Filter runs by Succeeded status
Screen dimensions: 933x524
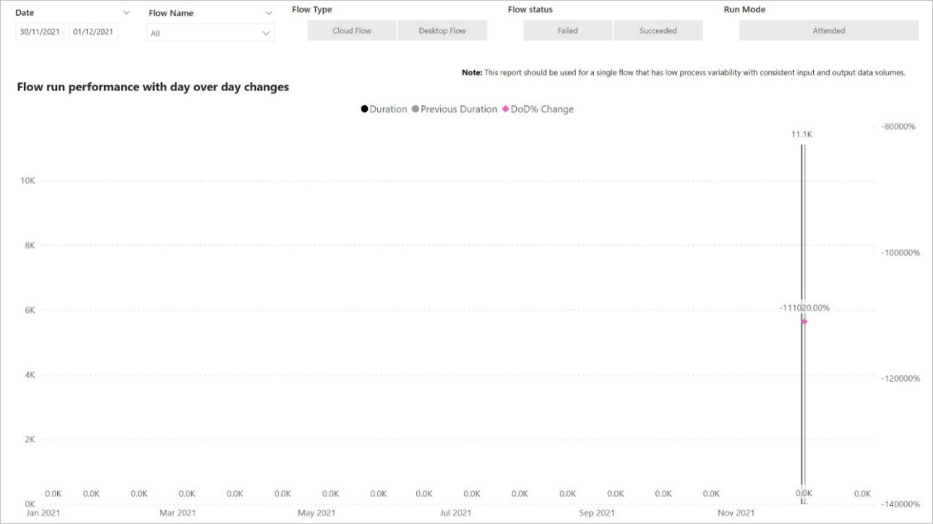tap(658, 30)
